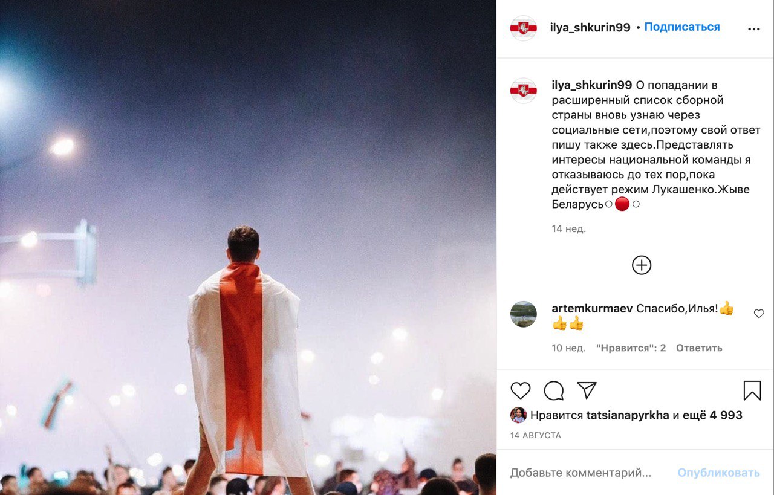Viewport: 774px width, 495px height.
Task: Open the three-dot more options menu
Action: [x=753, y=29]
